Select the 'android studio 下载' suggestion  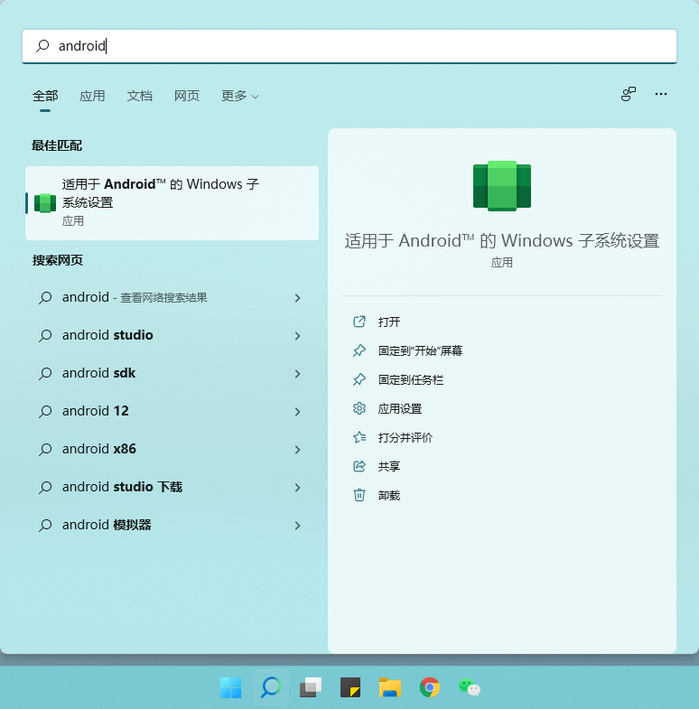pyautogui.click(x=172, y=488)
